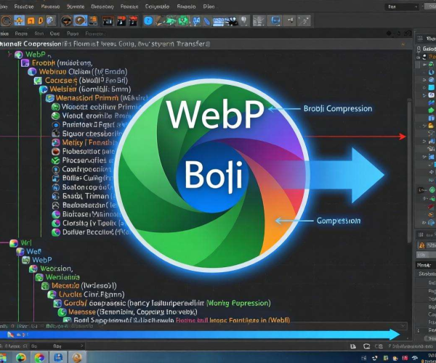
Task: Click the cyan square icon in right panel
Action: (x=431, y=87)
